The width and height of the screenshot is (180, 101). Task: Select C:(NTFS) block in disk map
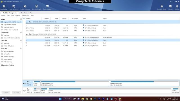click(x=110, y=90)
